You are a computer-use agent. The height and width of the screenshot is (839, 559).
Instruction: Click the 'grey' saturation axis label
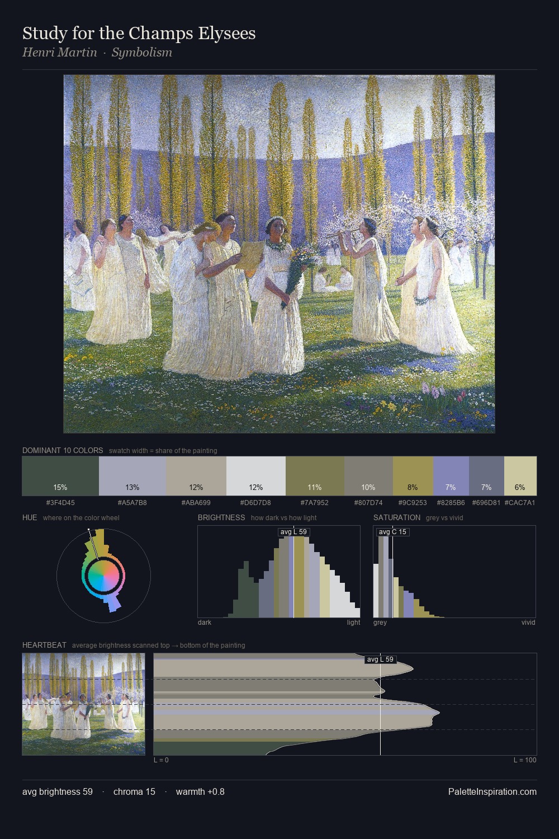(x=380, y=623)
